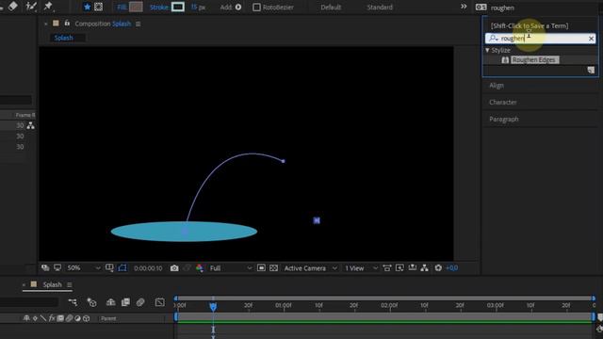Viewport: 603px width, 339px height.
Task: Switch to the Default workspace
Action: [331, 7]
